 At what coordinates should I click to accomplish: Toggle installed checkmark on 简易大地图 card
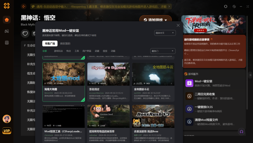[83, 100]
